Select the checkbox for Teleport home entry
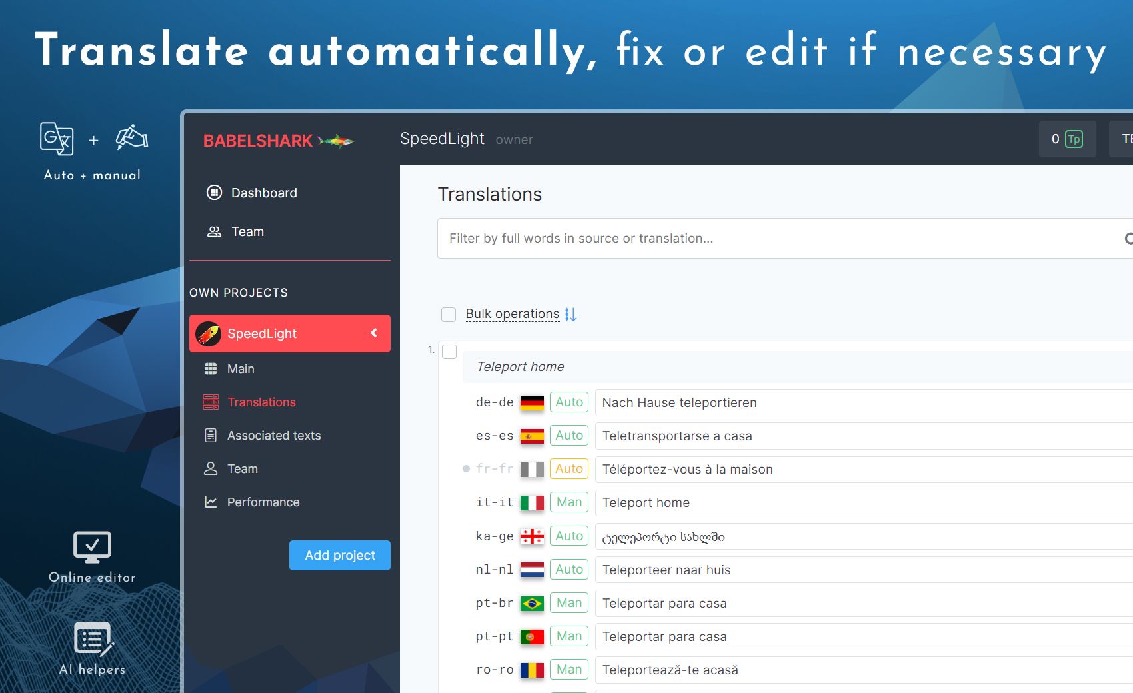The height and width of the screenshot is (693, 1133). coord(449,351)
